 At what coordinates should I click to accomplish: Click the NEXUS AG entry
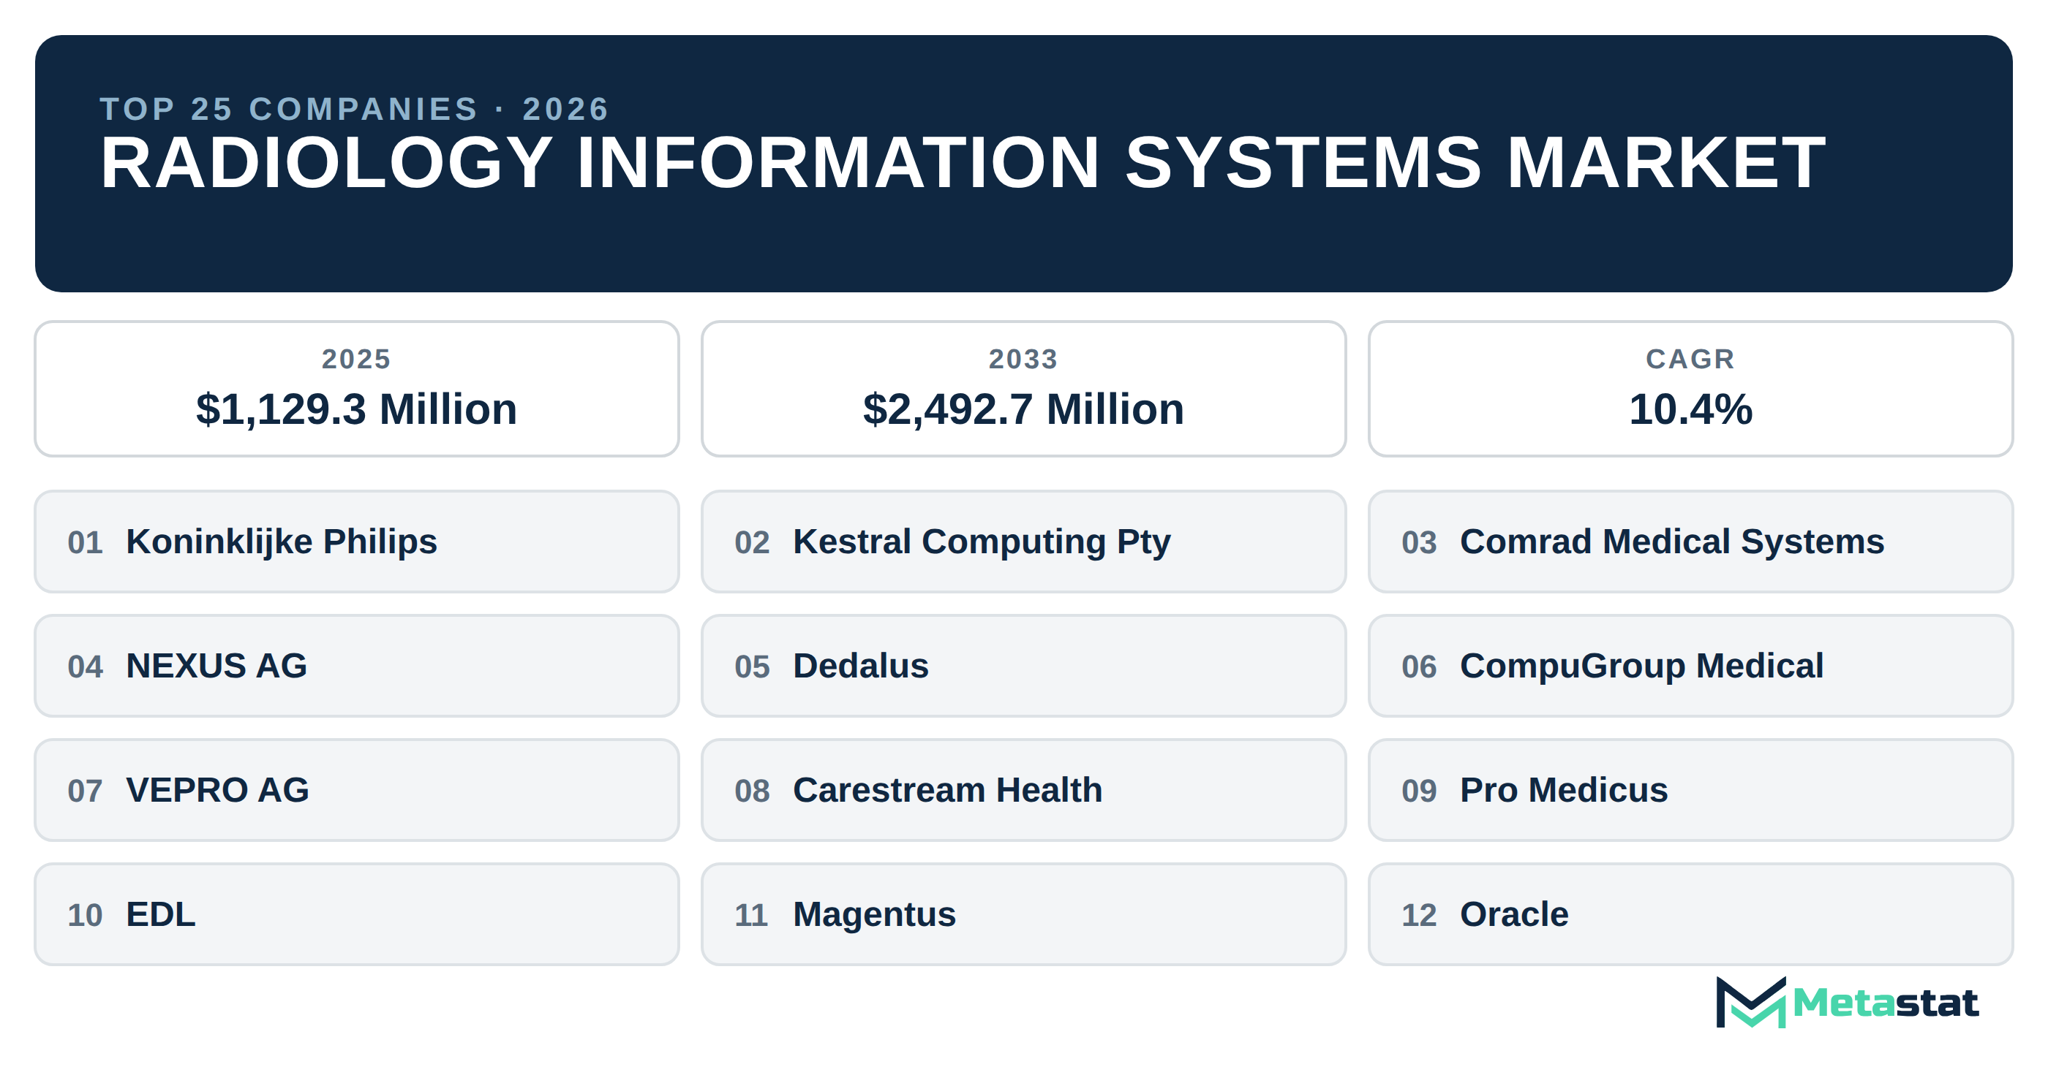click(356, 666)
